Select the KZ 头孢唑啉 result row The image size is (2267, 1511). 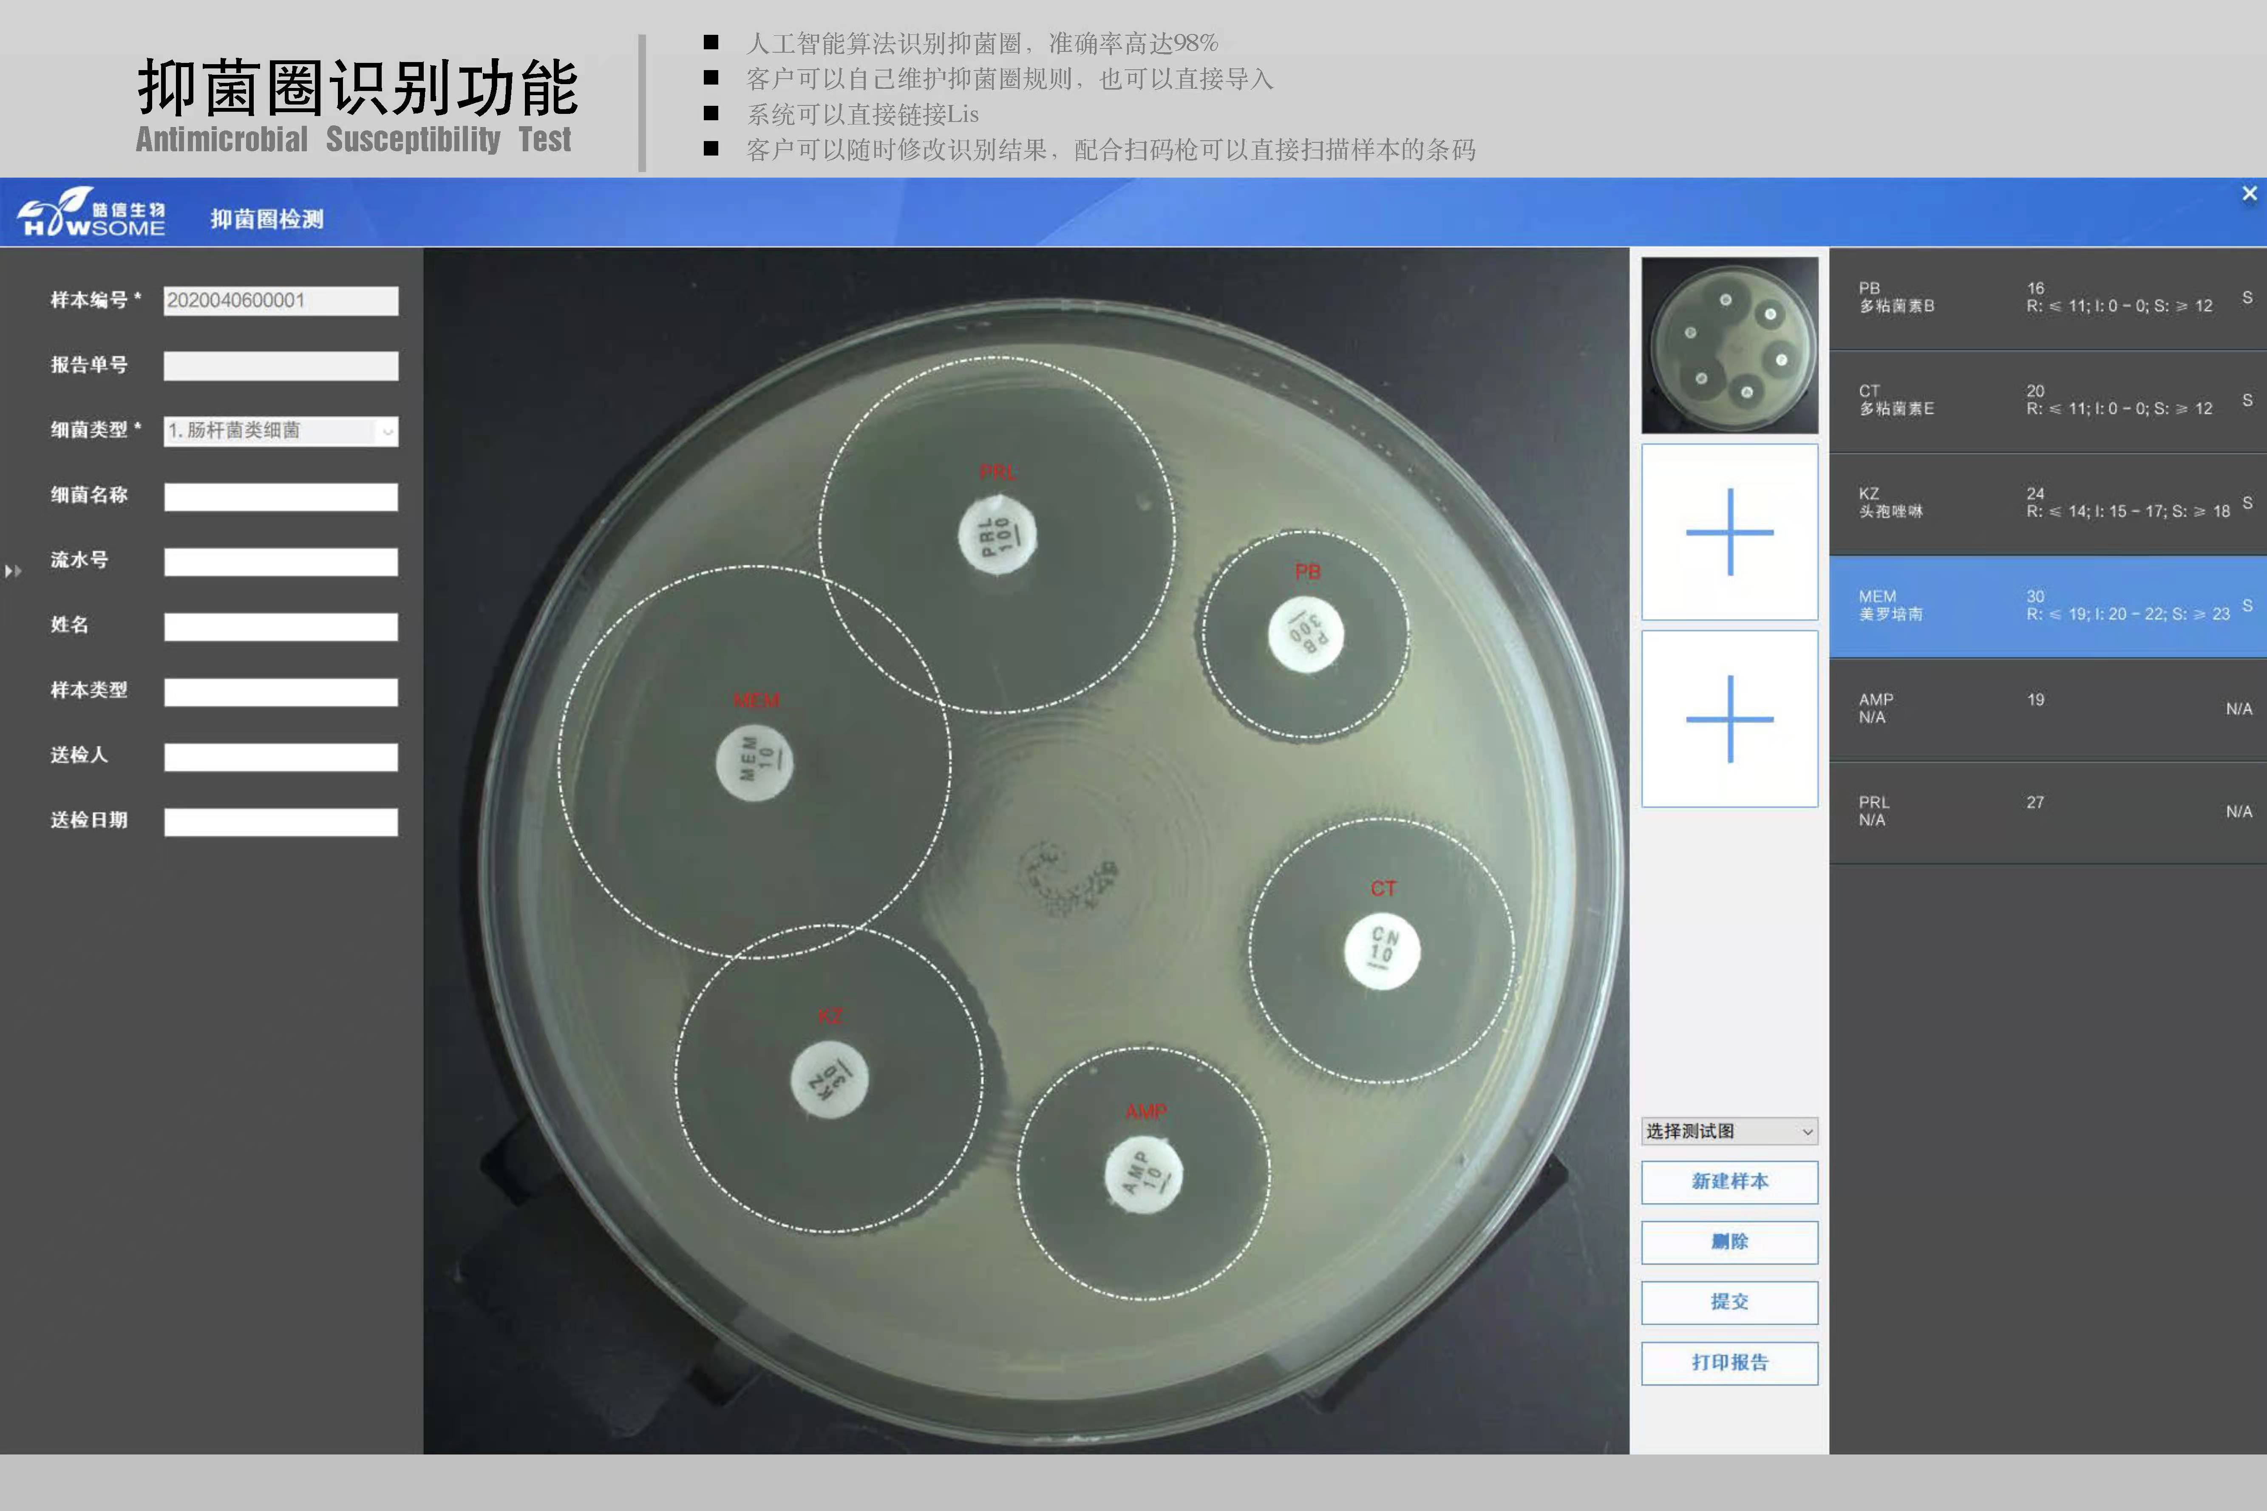(2048, 503)
